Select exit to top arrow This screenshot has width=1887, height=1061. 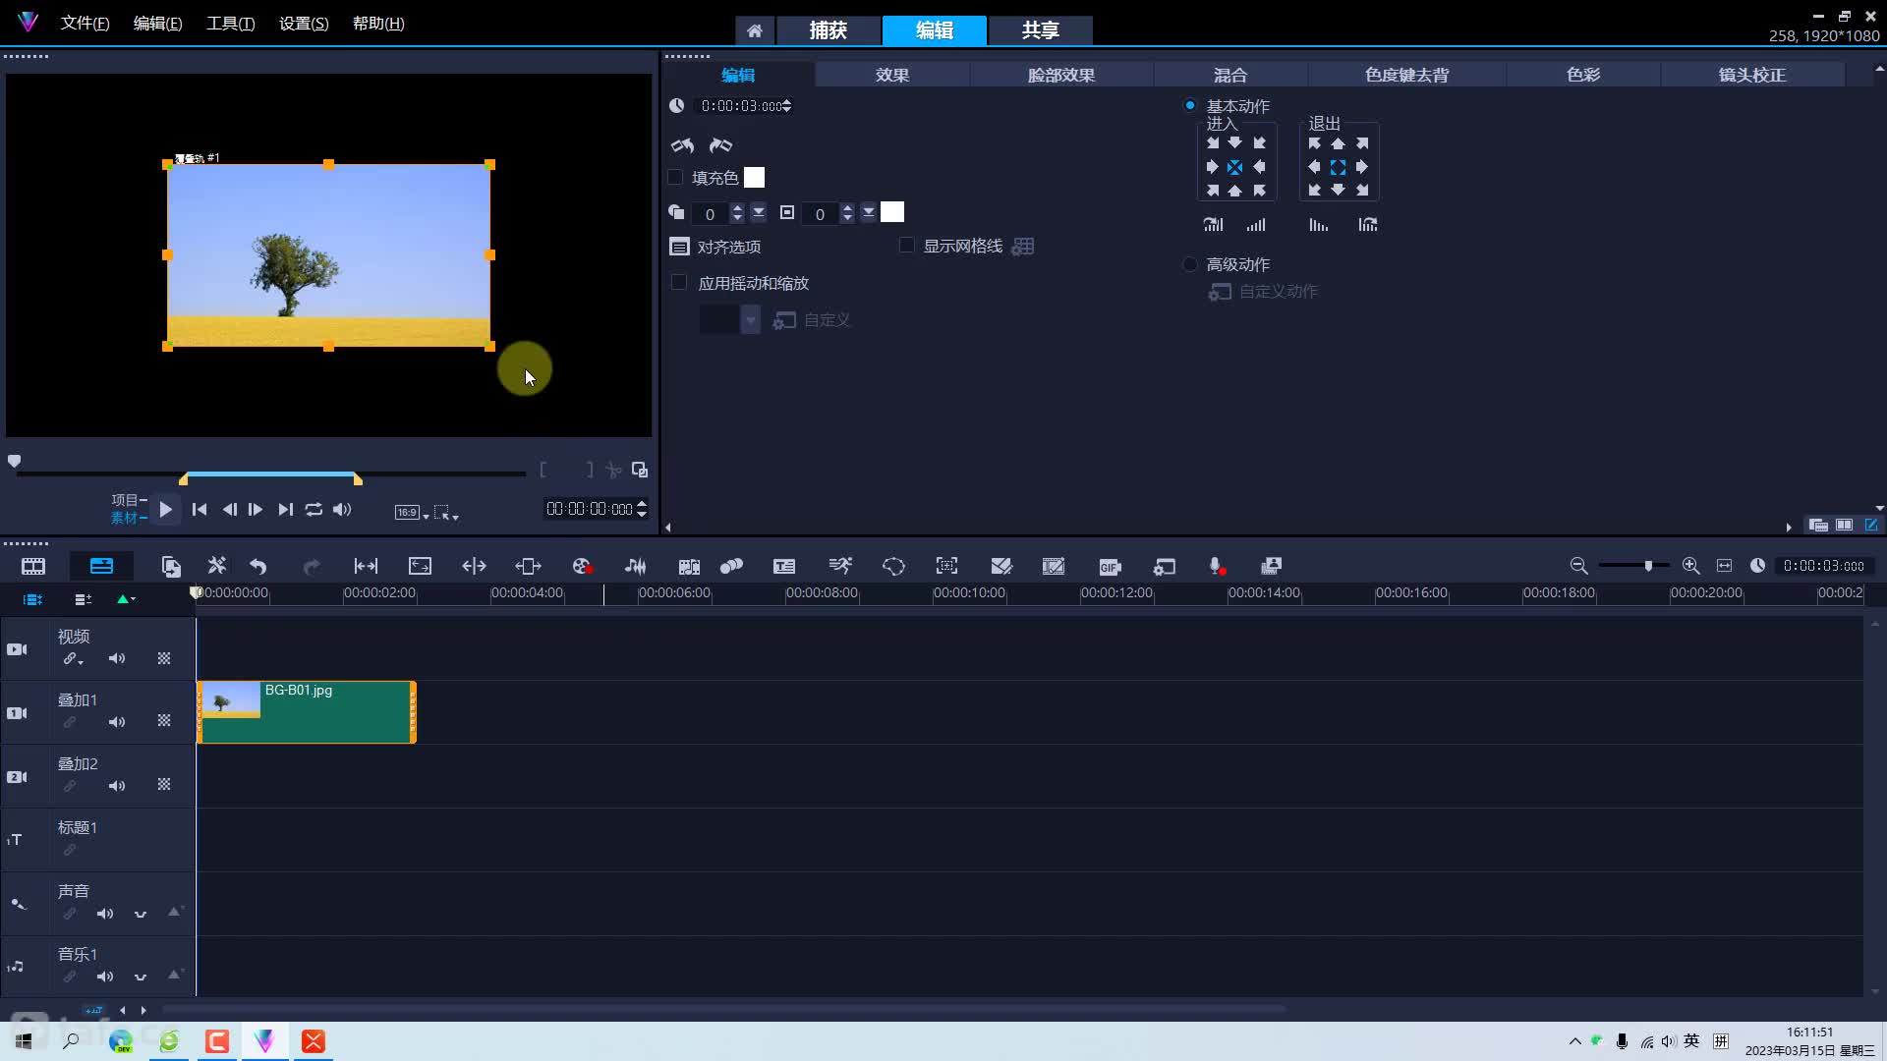click(1338, 143)
